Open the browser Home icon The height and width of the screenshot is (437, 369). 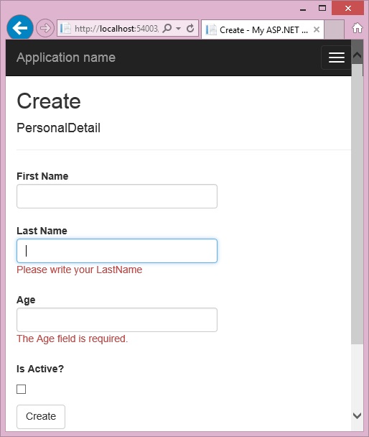click(x=358, y=28)
